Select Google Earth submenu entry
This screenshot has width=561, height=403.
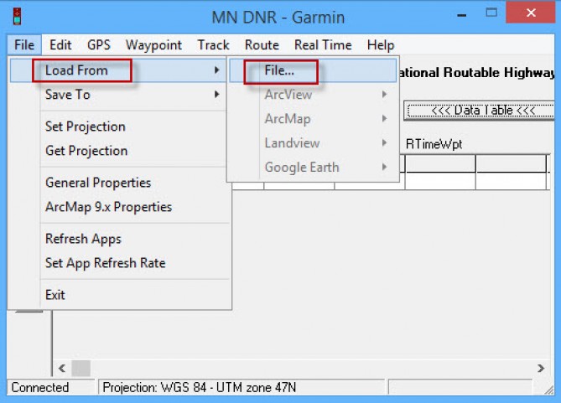tap(313, 168)
